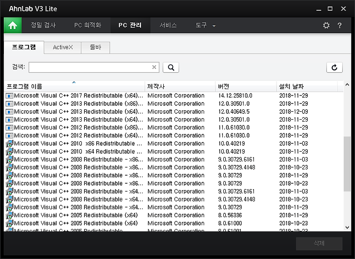Click icon of Visual C++ 2012 (x64) row
The height and width of the screenshot is (259, 355).
(9, 135)
